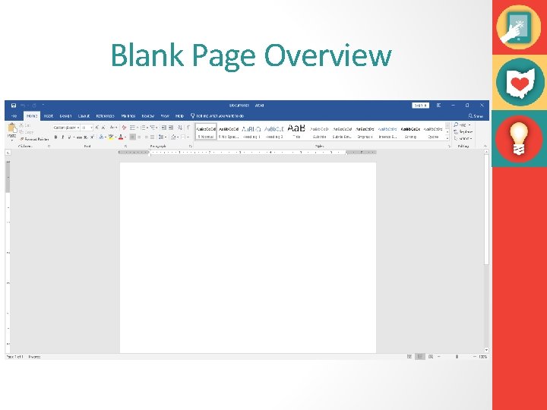The height and width of the screenshot is (410, 547).
Task: Open the Paste options dropdown arrow
Action: pos(12,140)
